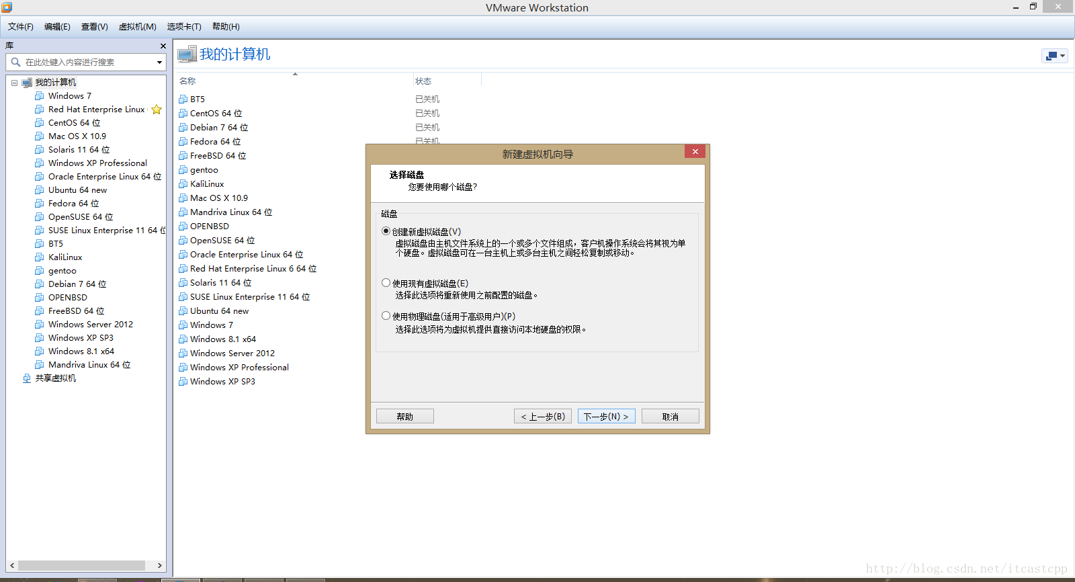
Task: Click VMware Workstation app icon in title bar
Action: 7,7
